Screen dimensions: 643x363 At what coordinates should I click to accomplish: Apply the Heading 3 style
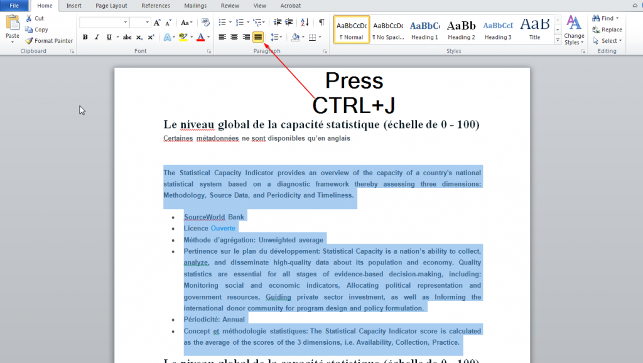[498, 30]
